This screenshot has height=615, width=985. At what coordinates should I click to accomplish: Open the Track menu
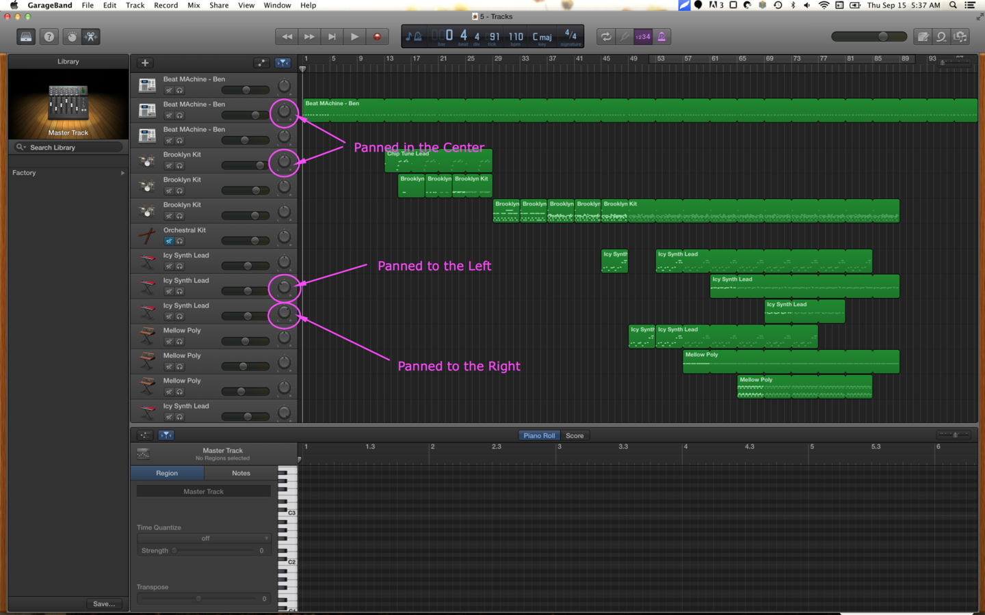(135, 5)
